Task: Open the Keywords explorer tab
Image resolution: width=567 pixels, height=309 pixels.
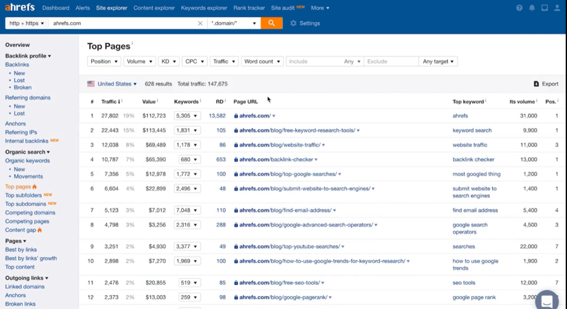Action: [x=204, y=8]
